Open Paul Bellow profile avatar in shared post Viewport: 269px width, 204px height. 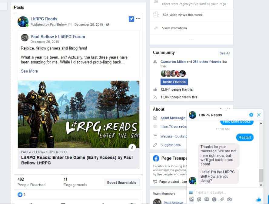25,38
